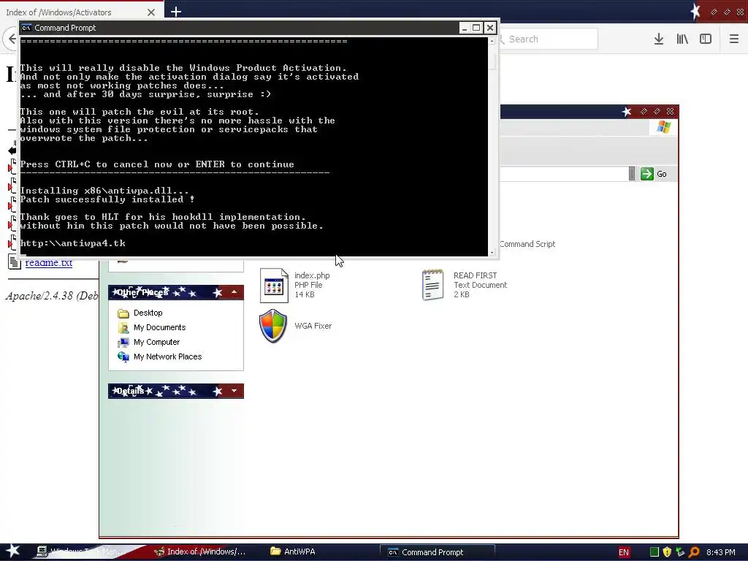Screen dimensions: 748x561
Task: Open the Command Prompt system menu icon
Action: pos(27,28)
